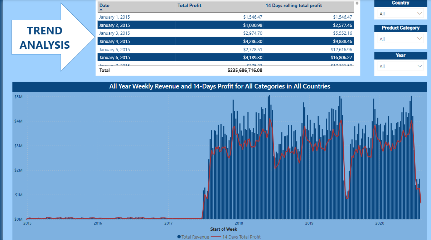431x240 pixels.
Task: Click Total Profit value $2,778.51
Action: pos(253,50)
